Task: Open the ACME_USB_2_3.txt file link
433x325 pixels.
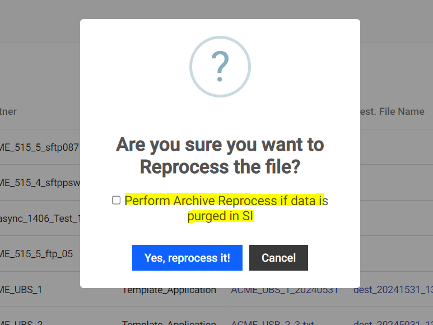Action: tap(272, 323)
